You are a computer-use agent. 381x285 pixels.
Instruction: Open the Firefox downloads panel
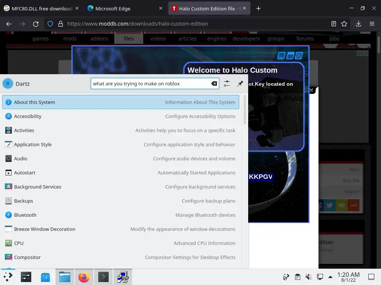(x=358, y=24)
